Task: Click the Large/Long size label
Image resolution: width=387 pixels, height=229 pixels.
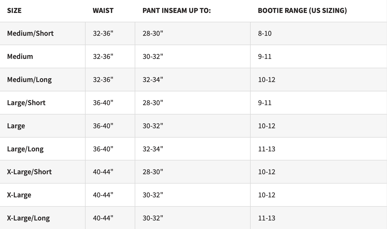Action: point(25,149)
